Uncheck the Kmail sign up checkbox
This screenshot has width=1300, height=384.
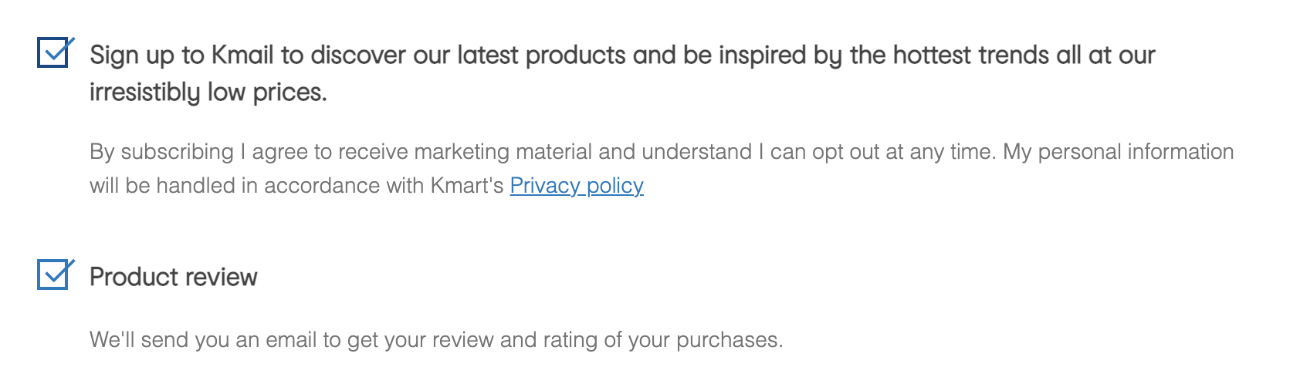coord(53,53)
